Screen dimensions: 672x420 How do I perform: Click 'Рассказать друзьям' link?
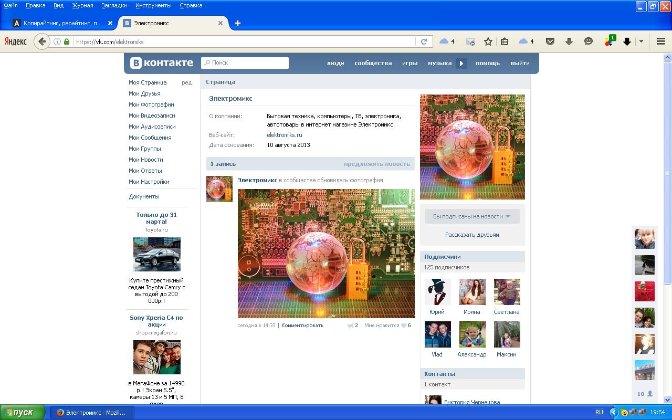click(x=472, y=235)
